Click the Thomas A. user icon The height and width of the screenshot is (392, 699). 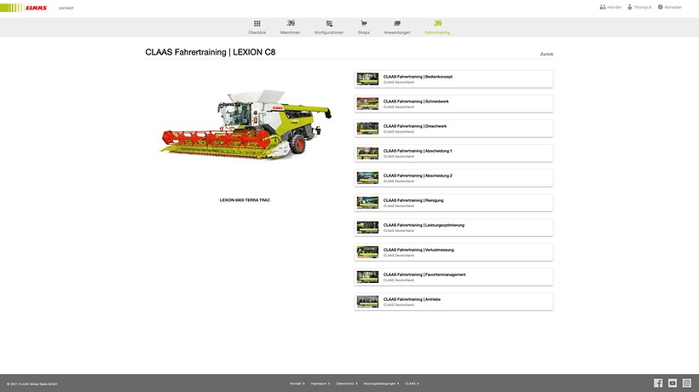pyautogui.click(x=630, y=7)
